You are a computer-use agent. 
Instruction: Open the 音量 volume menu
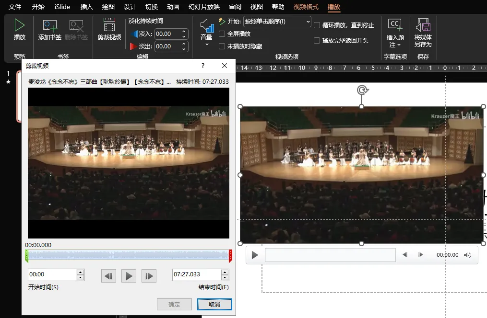206,32
